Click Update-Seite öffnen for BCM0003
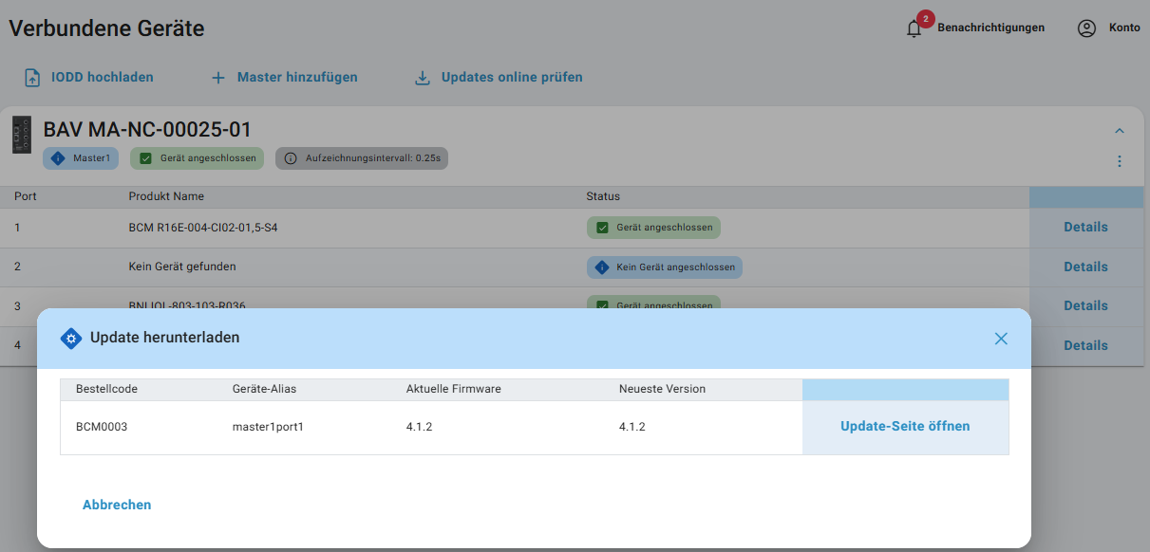The image size is (1150, 552). (x=905, y=427)
